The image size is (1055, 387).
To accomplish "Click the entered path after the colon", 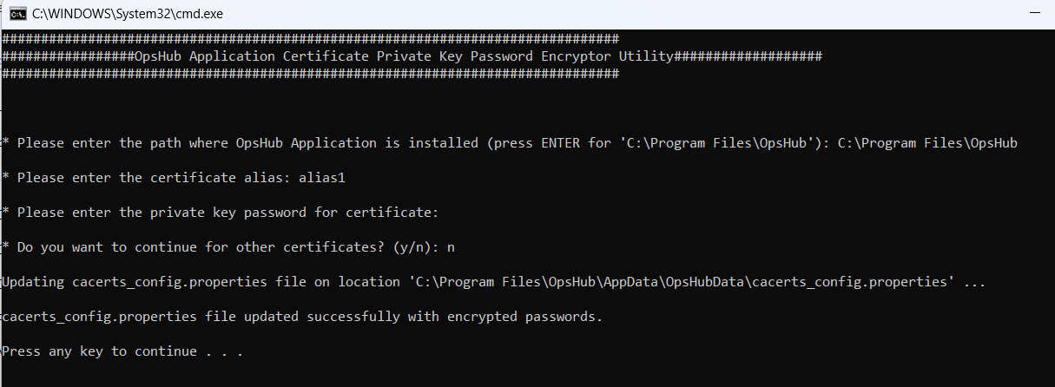I will click(x=927, y=143).
